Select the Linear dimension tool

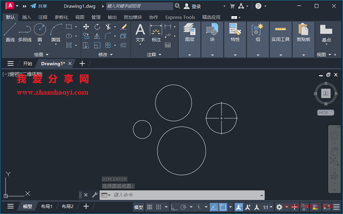pos(168,27)
